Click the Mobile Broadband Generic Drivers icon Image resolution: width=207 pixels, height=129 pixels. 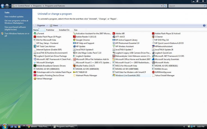[x=35, y=66]
